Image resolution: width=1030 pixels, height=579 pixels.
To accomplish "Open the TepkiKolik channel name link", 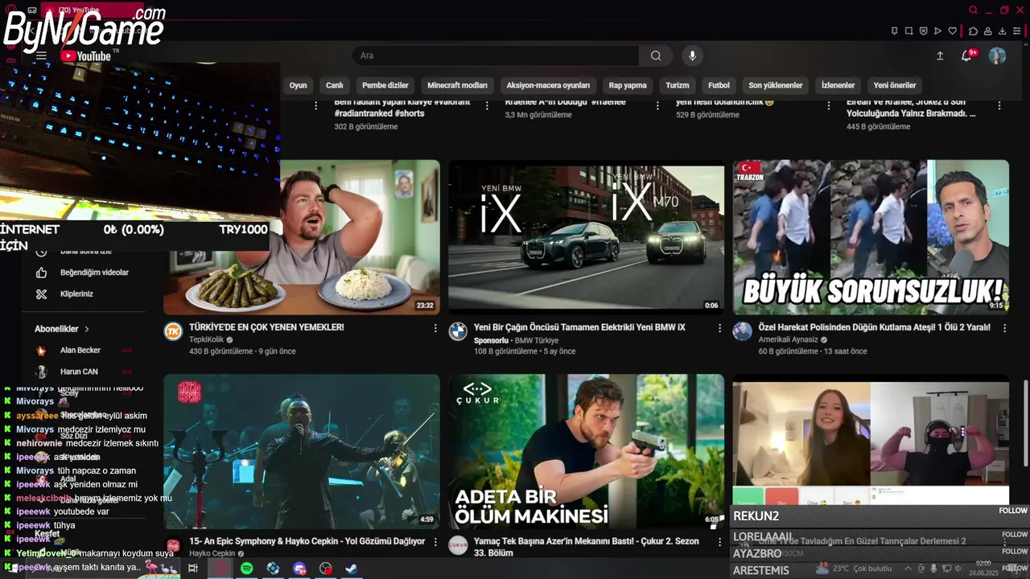I will pos(206,340).
